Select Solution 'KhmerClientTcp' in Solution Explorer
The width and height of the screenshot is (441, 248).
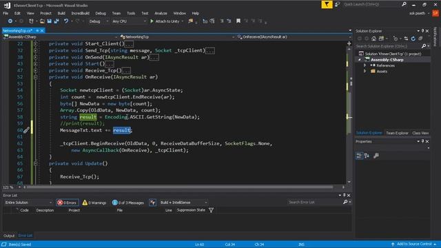(x=390, y=54)
